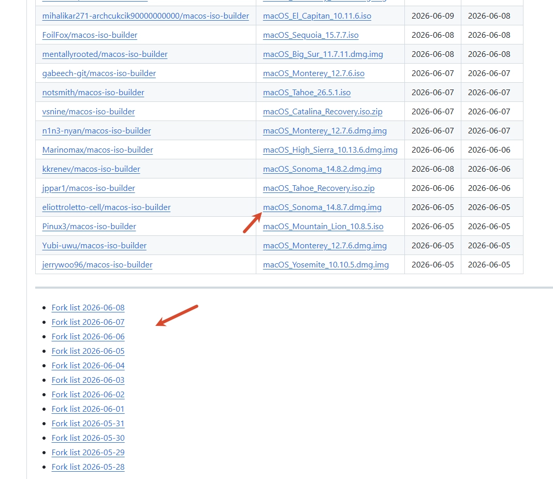
Task: Open macOS_Mountain_Lion_10.8.5.iso link
Action: pos(323,227)
